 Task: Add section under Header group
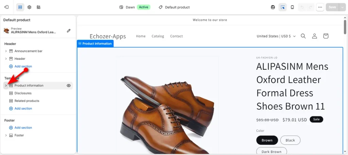point(20,66)
